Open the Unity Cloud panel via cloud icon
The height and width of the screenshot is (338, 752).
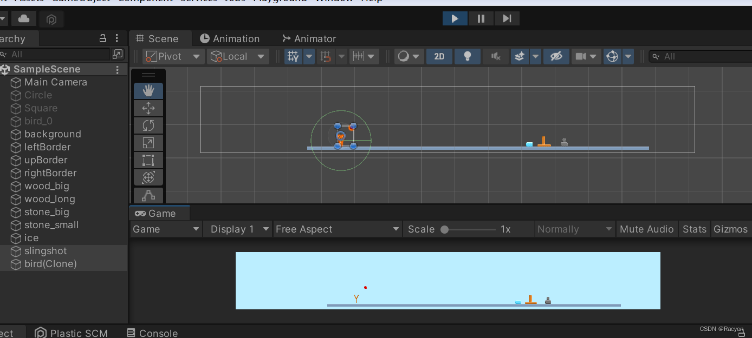[x=23, y=18]
